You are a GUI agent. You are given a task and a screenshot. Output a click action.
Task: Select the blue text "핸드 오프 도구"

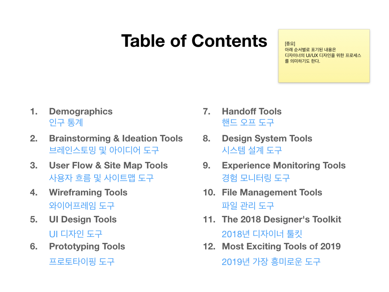(248, 123)
